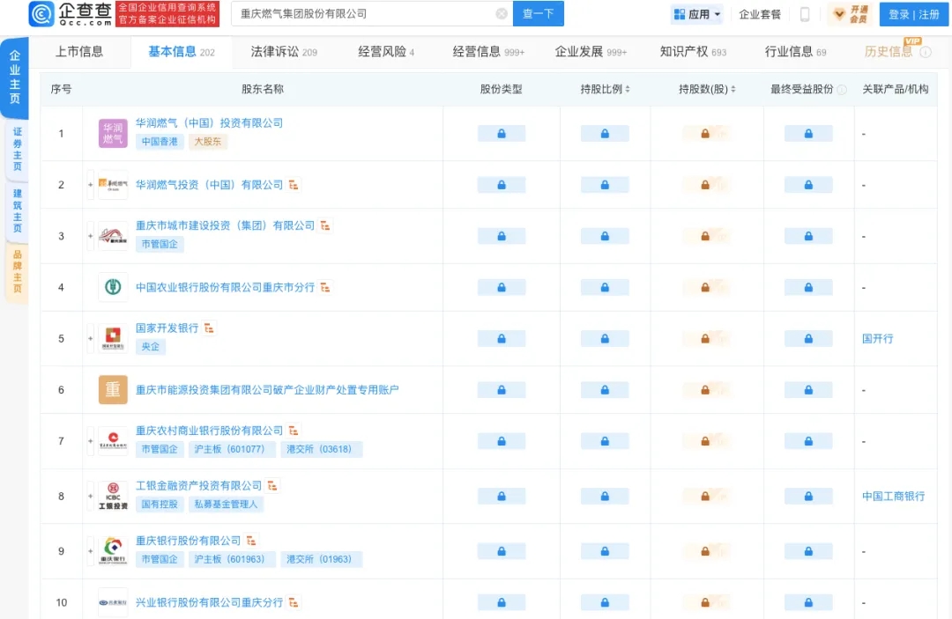Click 私募基金管理人 tag
Screen dimensions: 952x619
tap(226, 504)
